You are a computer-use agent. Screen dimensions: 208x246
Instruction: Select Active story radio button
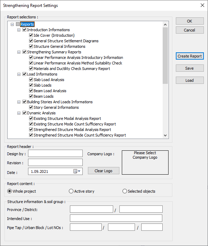click(x=71, y=191)
